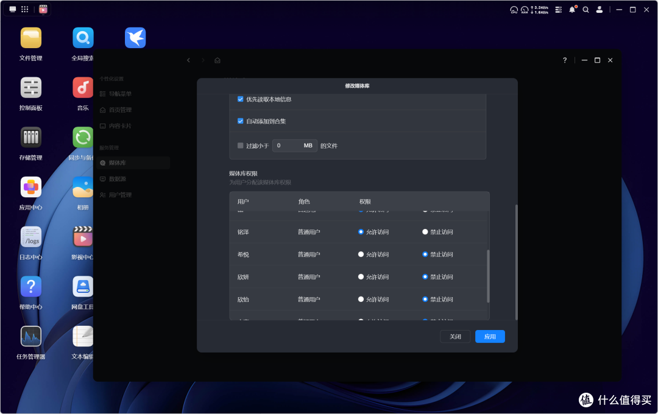The width and height of the screenshot is (658, 414).
Task: Select 禁止访问 radio for 欣怡
Action: point(425,299)
